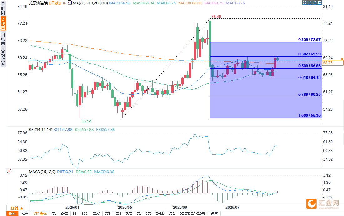Open the 日线 period dropdown at bottom left
This screenshot has width=344, height=216.
click(17, 208)
